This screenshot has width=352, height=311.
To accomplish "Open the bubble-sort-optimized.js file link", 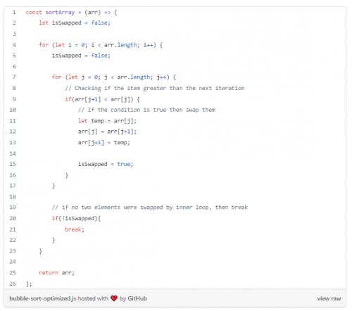I will [42, 298].
